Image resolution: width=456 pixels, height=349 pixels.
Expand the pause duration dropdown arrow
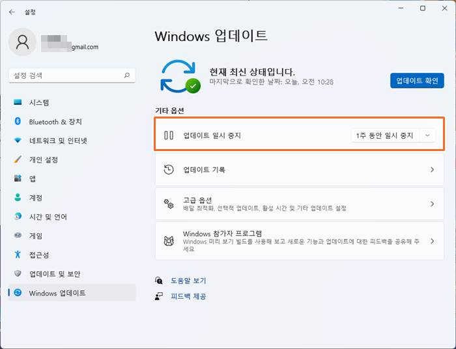(x=427, y=135)
